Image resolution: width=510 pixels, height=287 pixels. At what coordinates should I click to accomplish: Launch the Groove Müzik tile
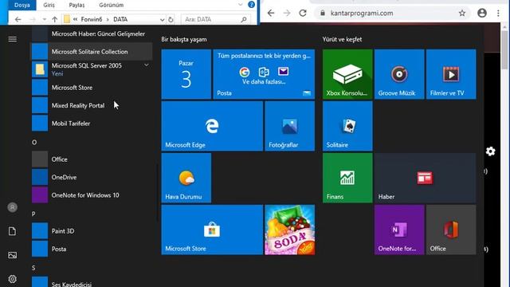(399, 74)
